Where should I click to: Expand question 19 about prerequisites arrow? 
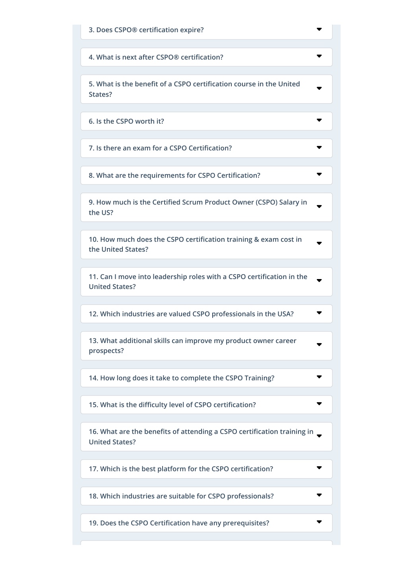coord(319,522)
